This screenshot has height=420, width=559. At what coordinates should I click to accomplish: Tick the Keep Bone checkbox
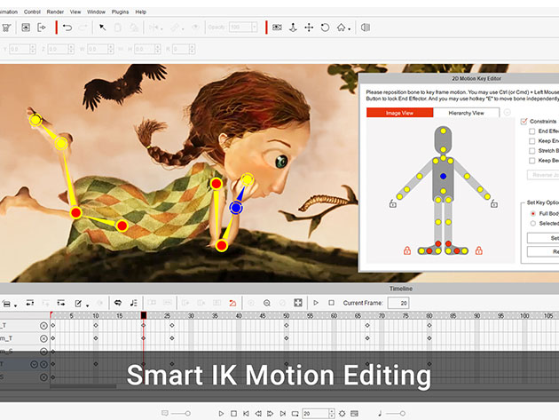pyautogui.click(x=531, y=161)
